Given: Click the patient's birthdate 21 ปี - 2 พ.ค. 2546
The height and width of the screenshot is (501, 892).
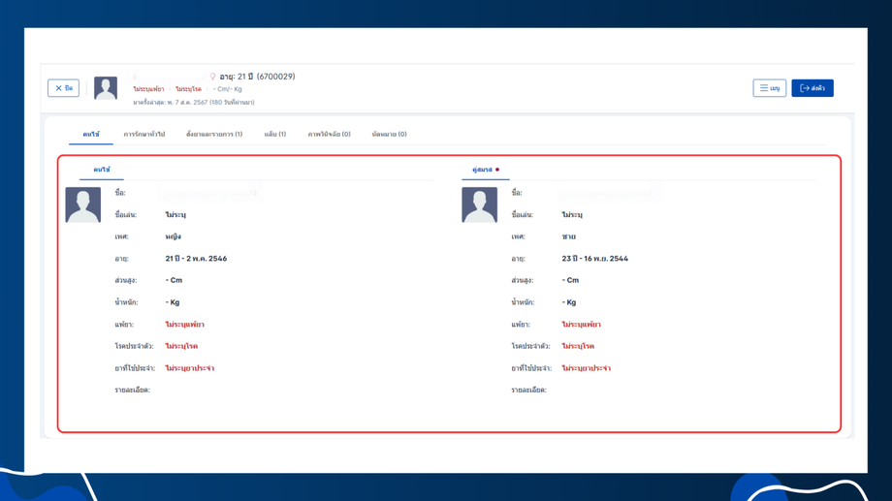Looking at the screenshot, I should [196, 259].
